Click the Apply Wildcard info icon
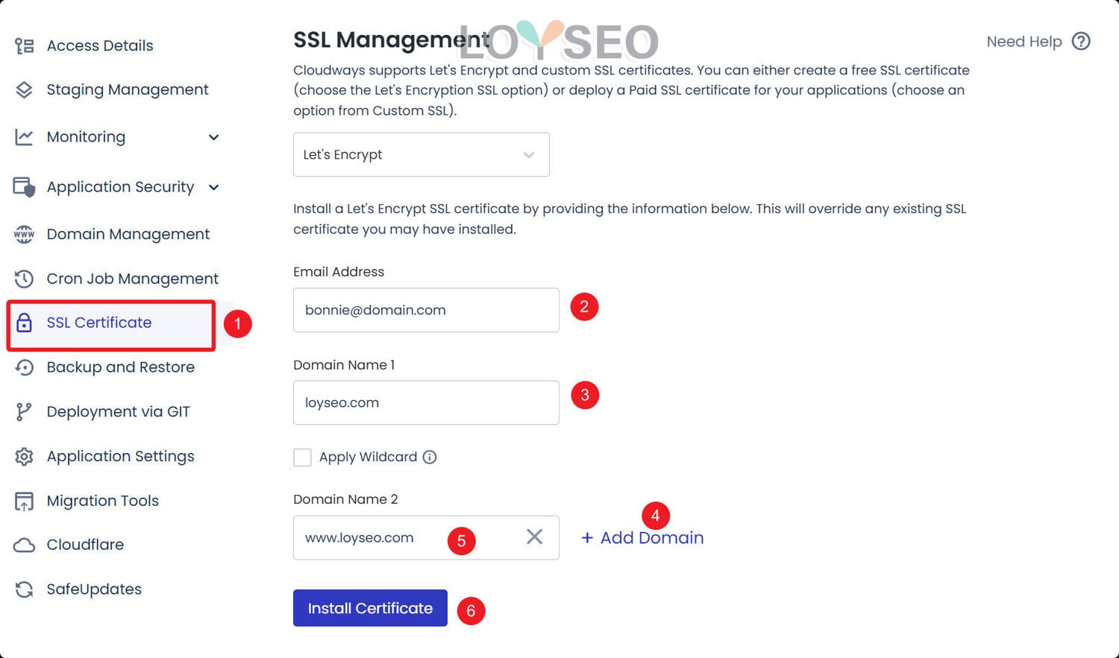1119x658 pixels. pos(430,458)
